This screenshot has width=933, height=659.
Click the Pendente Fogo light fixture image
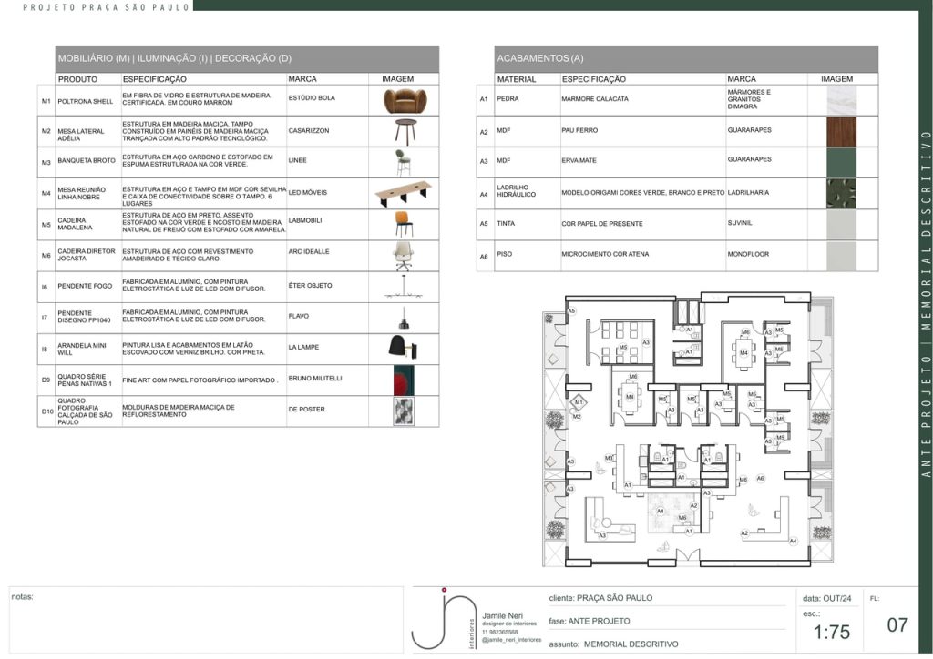point(402,287)
